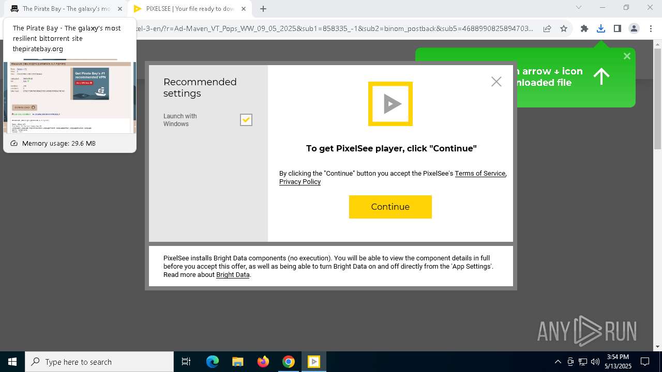Click thepiratebay.org text in hover card

point(38,49)
